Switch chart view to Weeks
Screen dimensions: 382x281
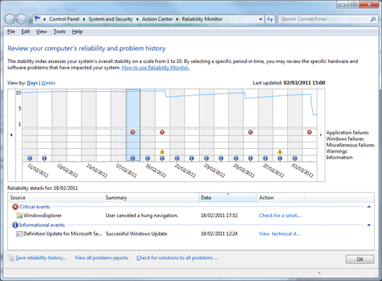pyautogui.click(x=48, y=83)
